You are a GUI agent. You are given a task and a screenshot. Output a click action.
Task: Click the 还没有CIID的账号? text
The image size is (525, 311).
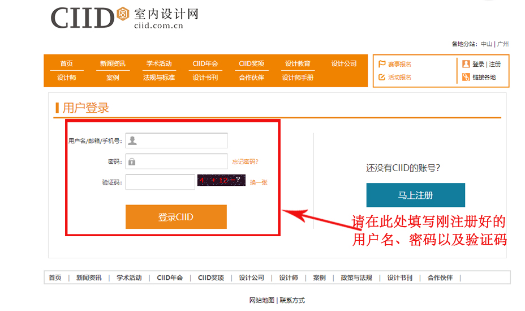click(403, 168)
